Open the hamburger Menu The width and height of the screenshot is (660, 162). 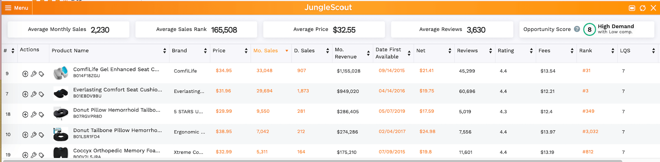pos(16,8)
